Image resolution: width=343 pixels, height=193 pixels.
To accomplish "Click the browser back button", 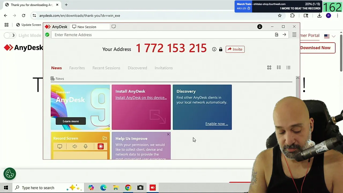I will pos(5,16).
